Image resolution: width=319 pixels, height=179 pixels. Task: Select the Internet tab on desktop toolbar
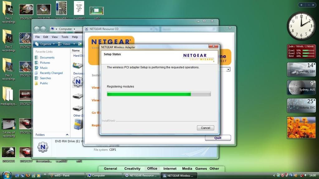[170, 169]
